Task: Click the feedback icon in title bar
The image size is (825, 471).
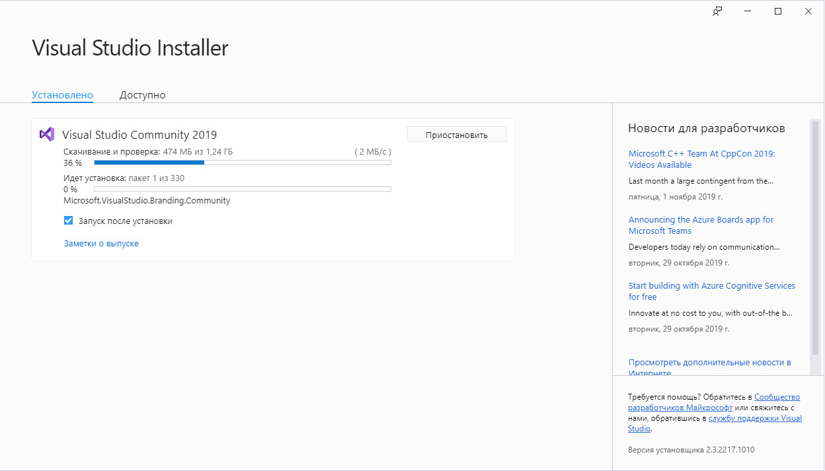Action: point(717,11)
